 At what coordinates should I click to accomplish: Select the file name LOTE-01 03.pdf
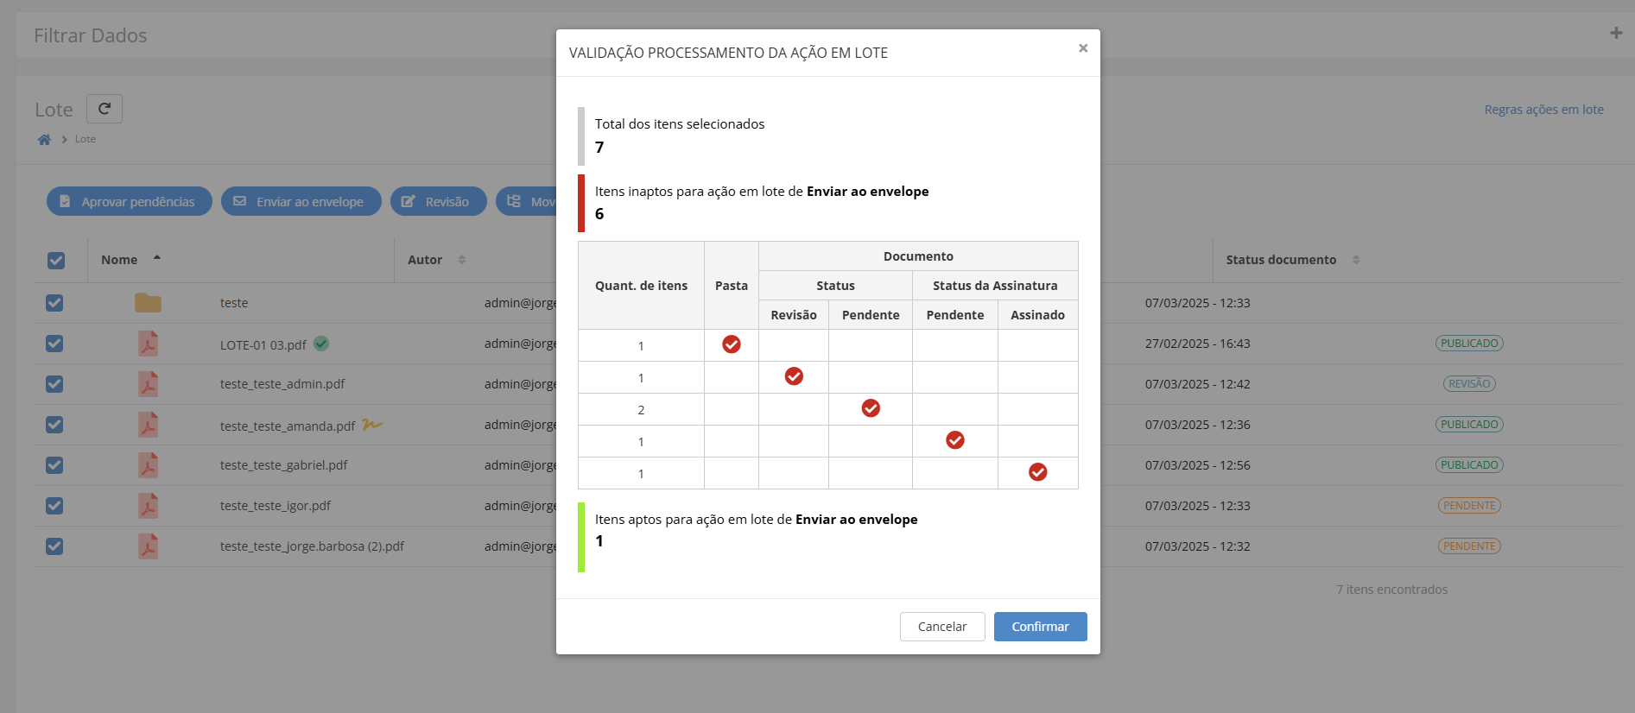tap(263, 345)
